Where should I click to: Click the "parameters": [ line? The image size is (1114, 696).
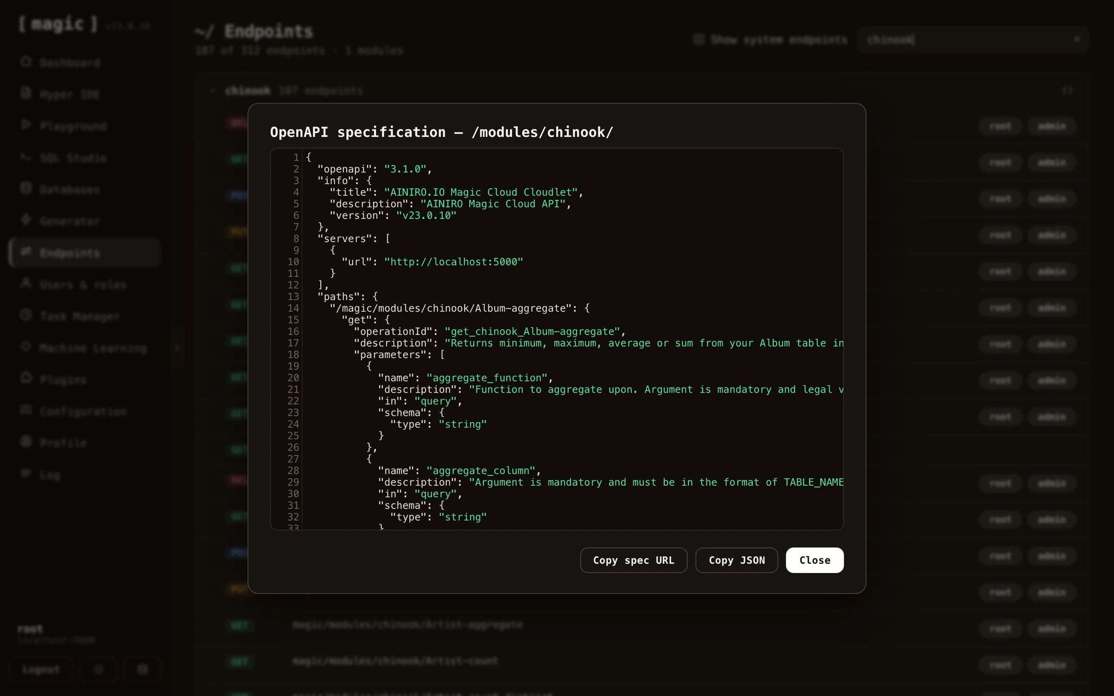point(399,354)
